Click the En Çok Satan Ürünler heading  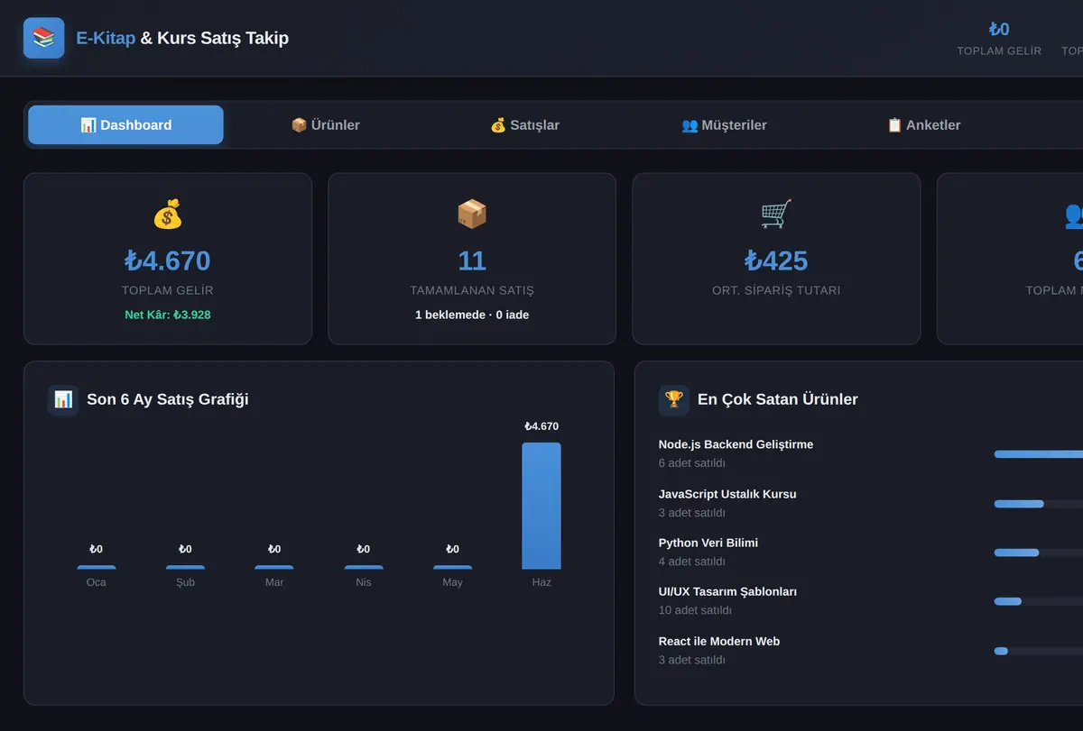pyautogui.click(x=778, y=399)
